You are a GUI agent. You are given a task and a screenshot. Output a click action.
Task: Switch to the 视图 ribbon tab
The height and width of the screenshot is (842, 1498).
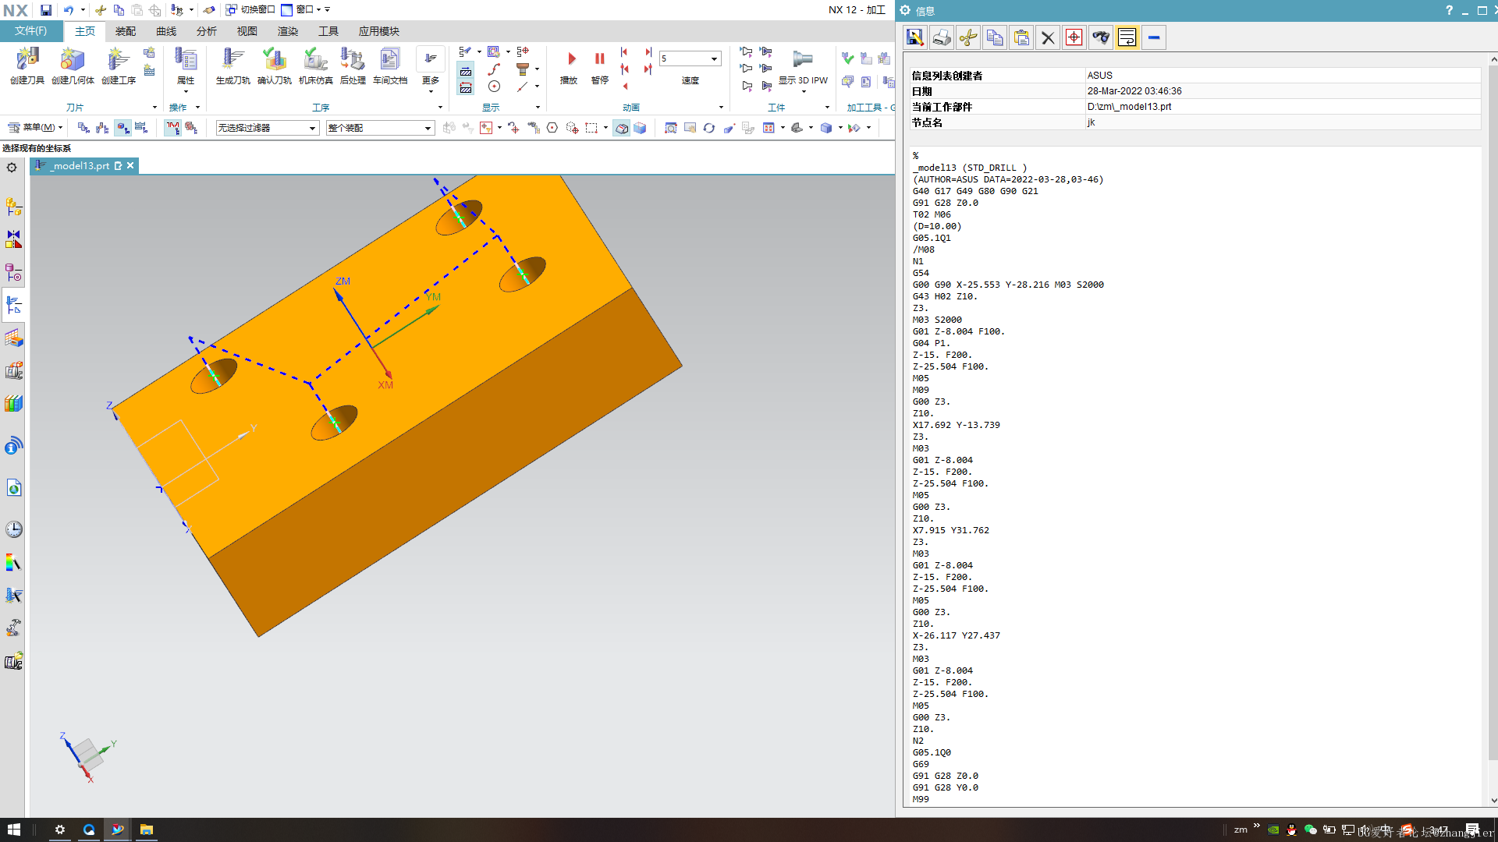click(x=247, y=31)
